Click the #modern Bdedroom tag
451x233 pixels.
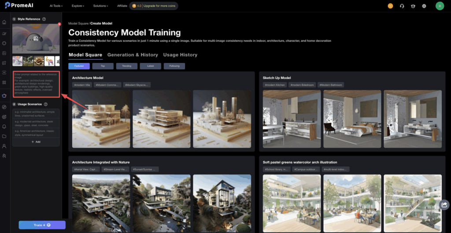302,85
